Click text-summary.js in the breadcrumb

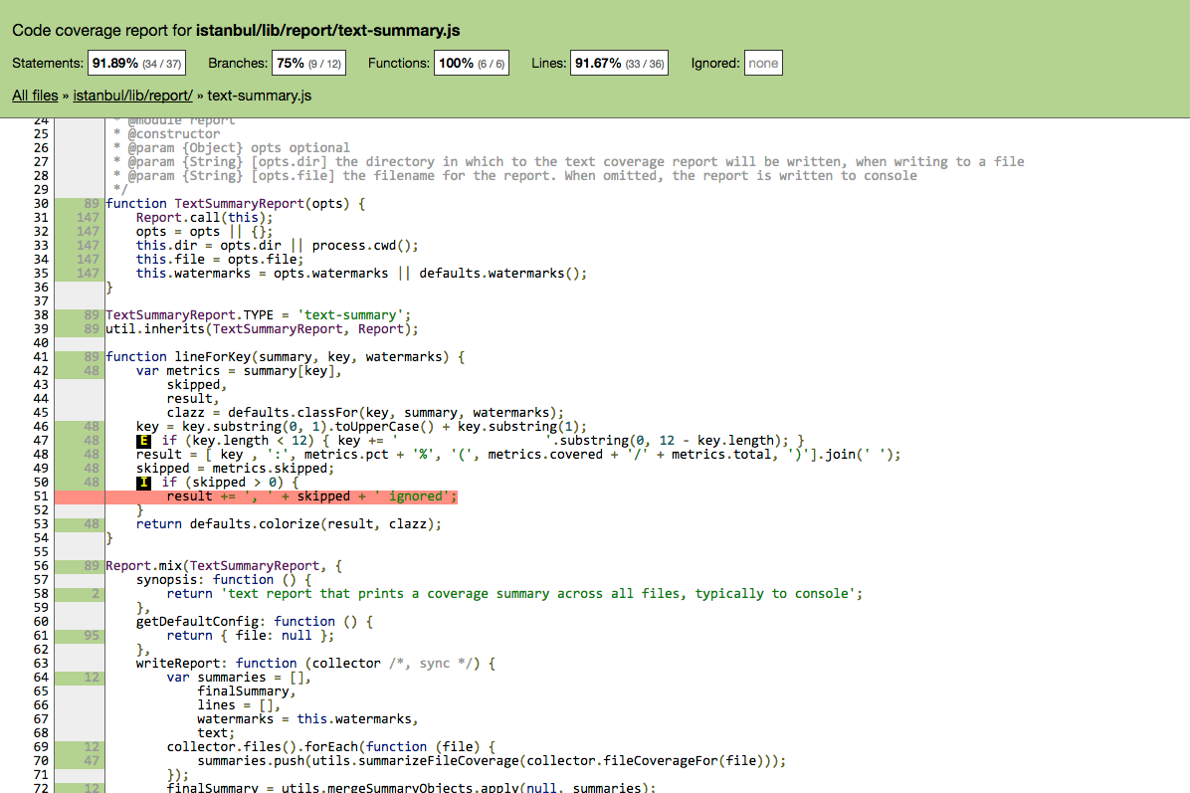coord(260,96)
